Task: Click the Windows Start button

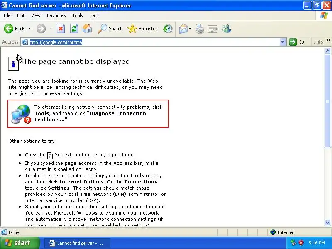Action: pos(20,243)
